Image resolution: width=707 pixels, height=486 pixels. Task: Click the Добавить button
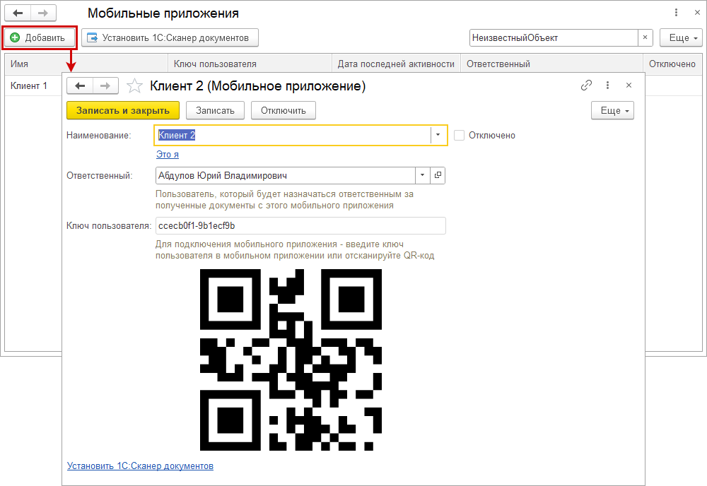[x=39, y=38]
